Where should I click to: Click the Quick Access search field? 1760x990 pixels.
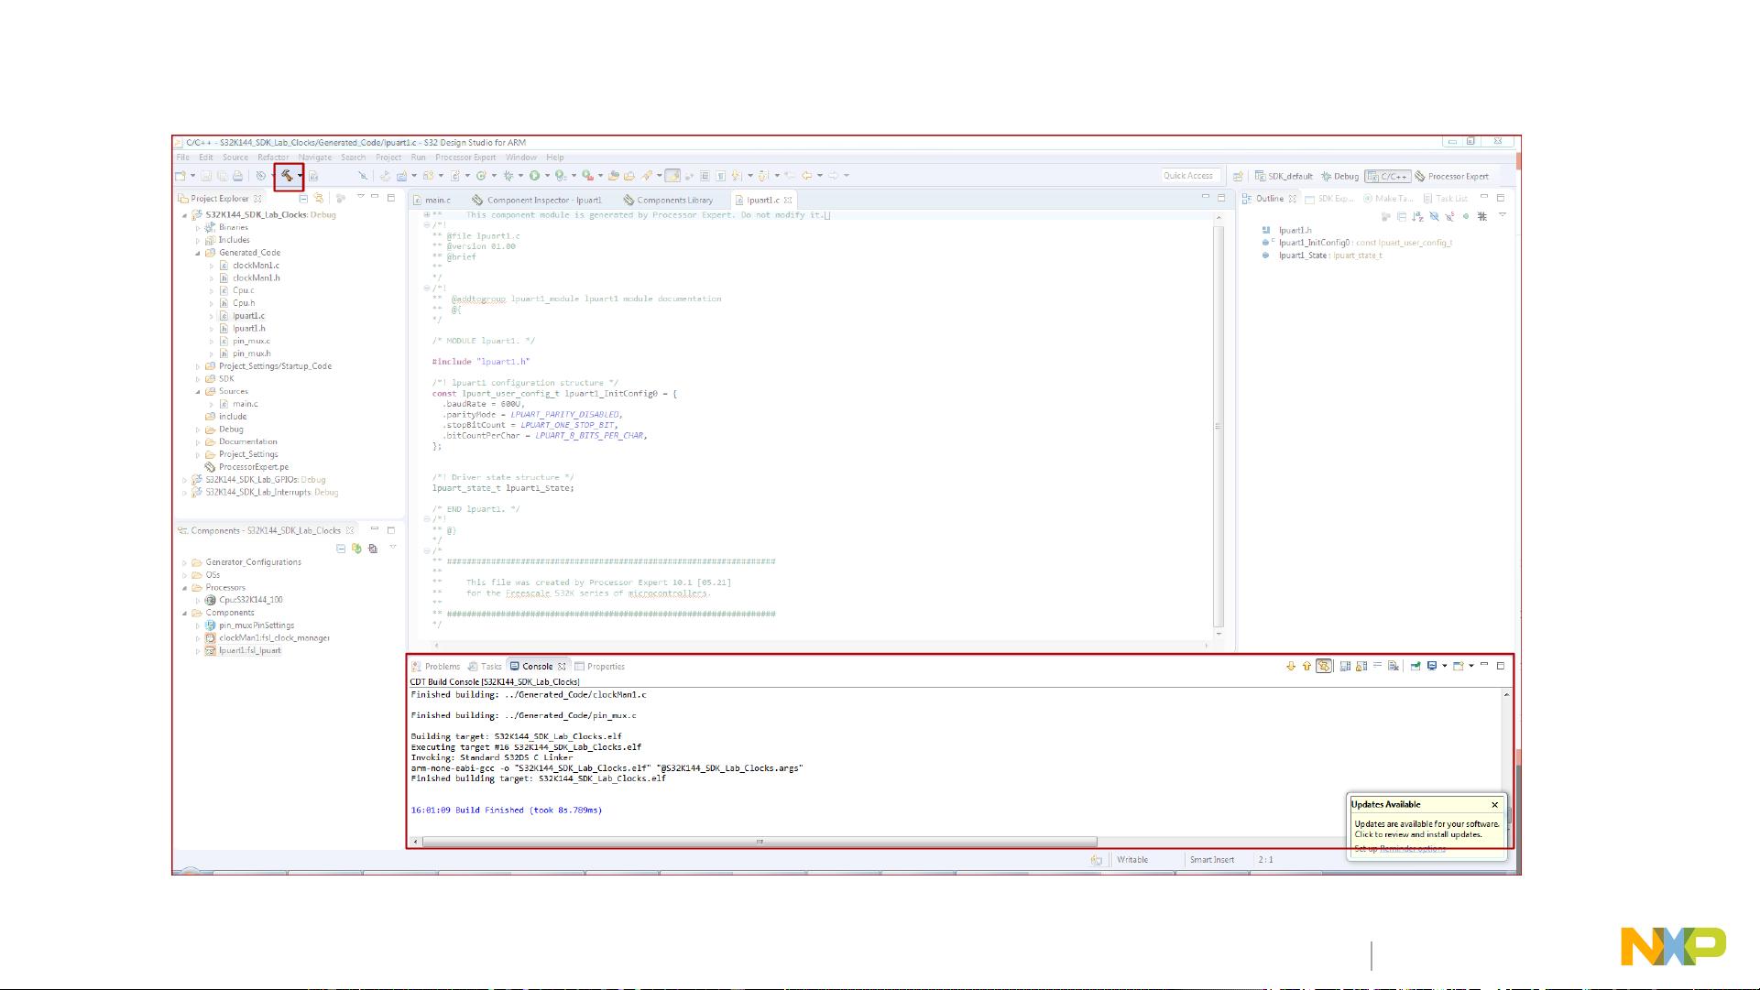(x=1190, y=176)
